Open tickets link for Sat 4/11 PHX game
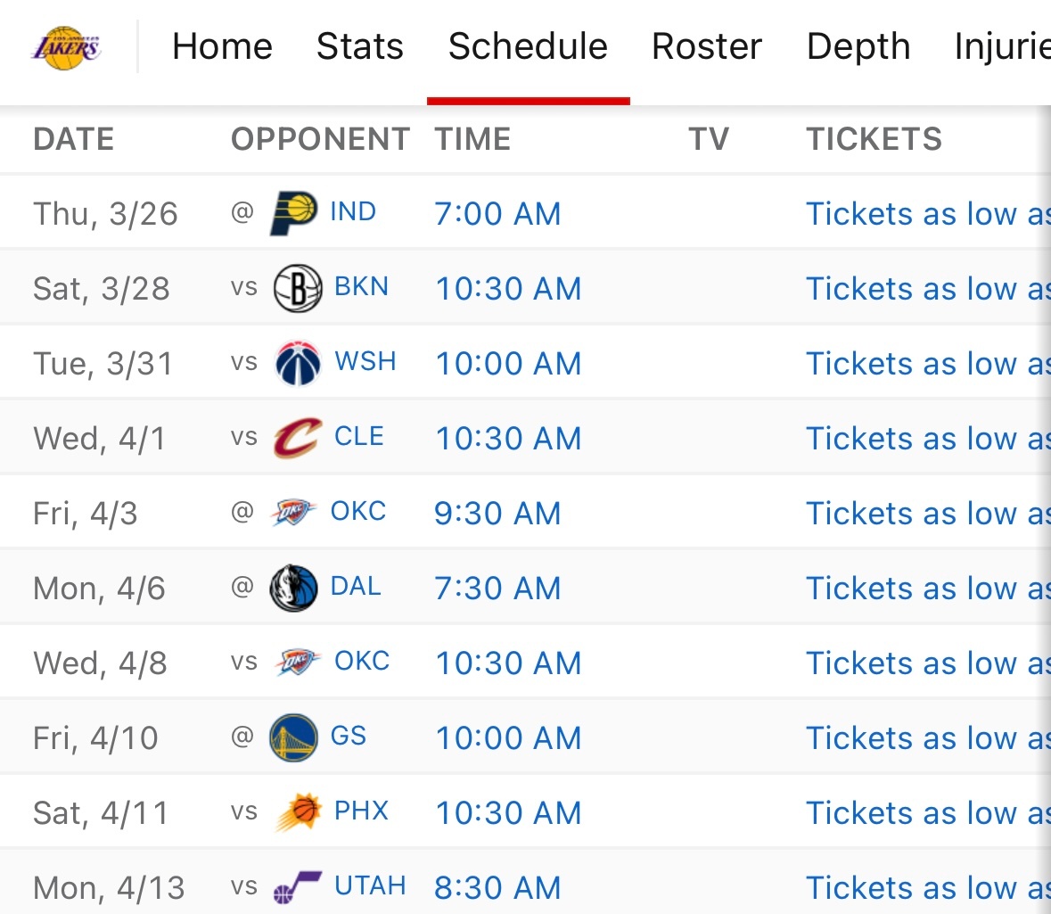The width and height of the screenshot is (1051, 914). coord(927,813)
